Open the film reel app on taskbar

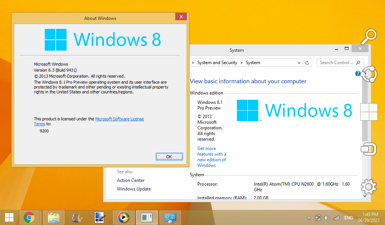tap(77, 217)
